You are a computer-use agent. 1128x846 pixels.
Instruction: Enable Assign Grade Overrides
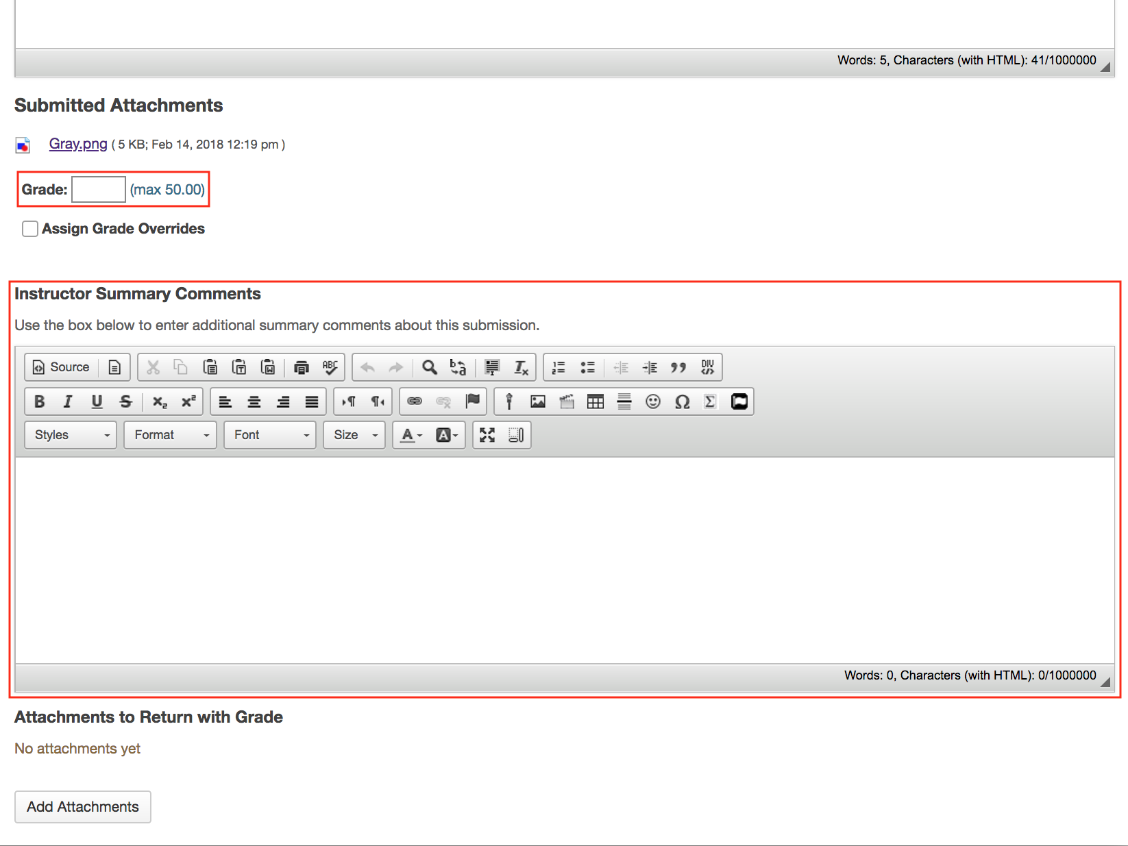click(x=29, y=228)
